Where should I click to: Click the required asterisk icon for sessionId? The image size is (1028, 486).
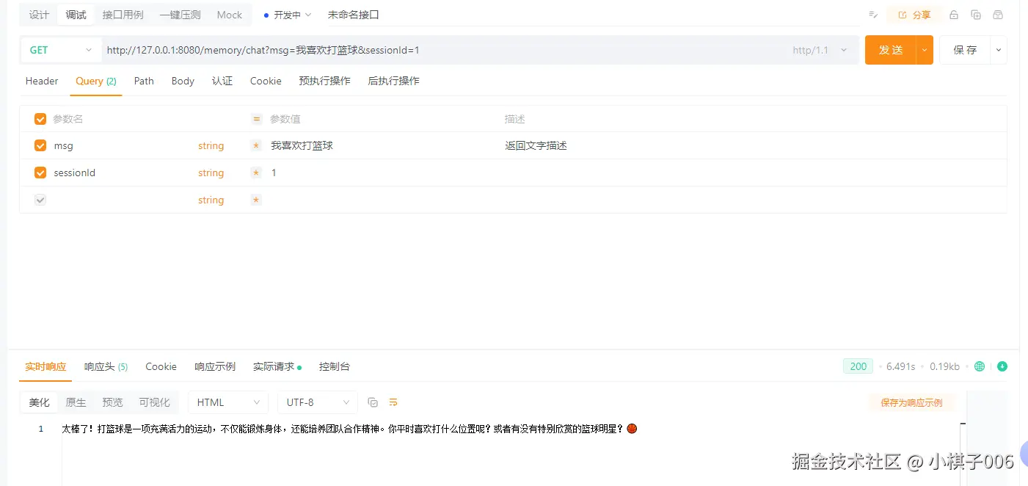coord(256,173)
